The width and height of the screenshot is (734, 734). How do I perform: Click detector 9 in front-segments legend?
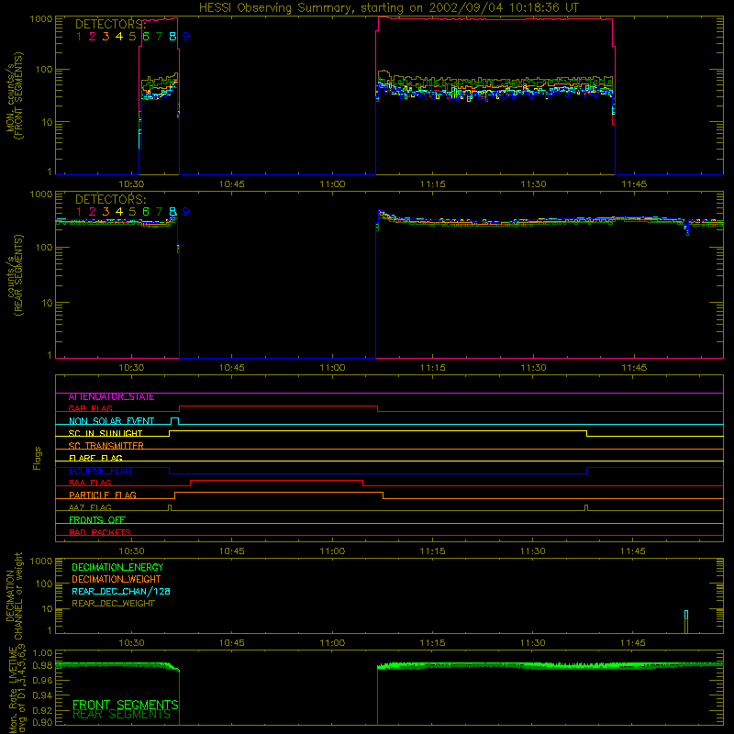186,37
